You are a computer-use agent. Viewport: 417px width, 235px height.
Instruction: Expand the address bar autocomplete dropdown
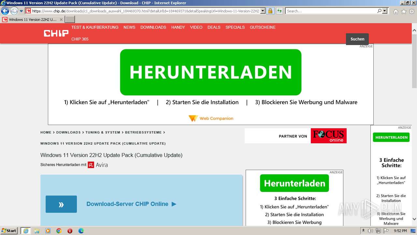click(x=263, y=11)
